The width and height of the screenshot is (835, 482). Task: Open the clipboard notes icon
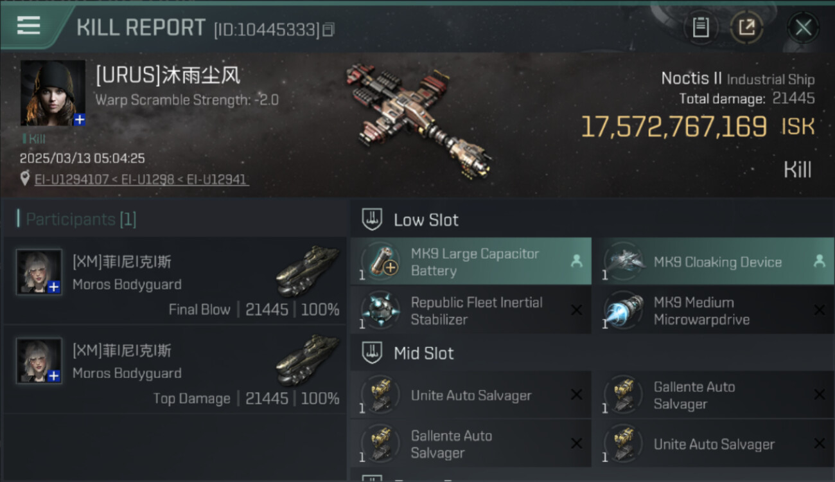[x=701, y=28]
